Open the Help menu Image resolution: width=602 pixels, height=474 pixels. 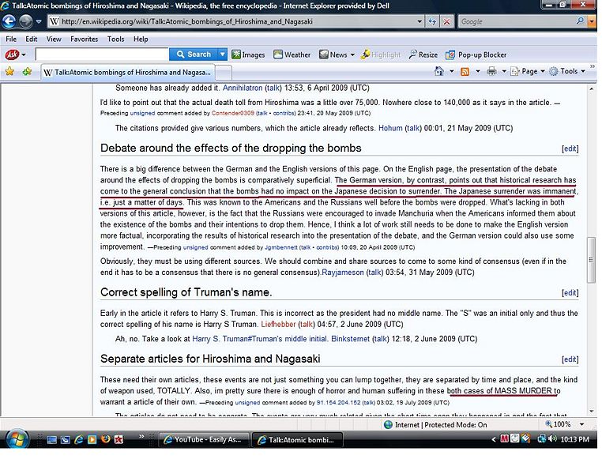(141, 39)
